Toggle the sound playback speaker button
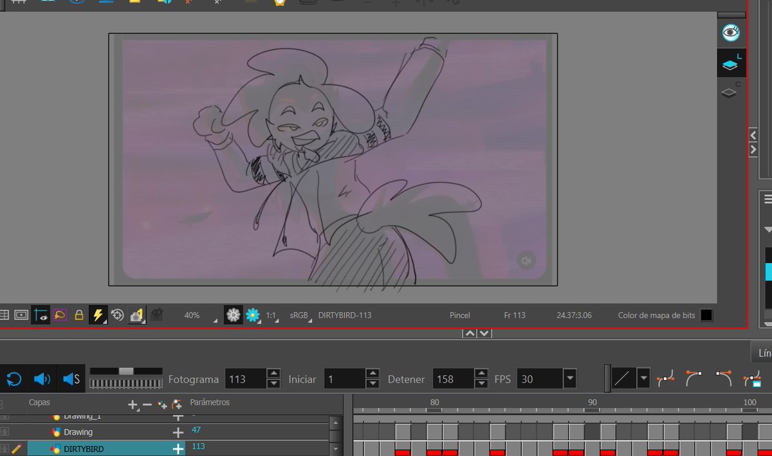Screen dimensions: 772x456 (42, 379)
